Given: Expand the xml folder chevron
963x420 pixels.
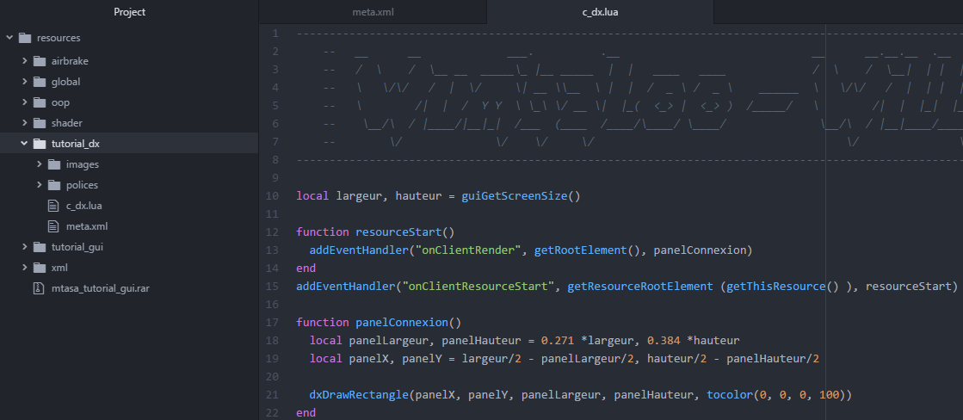Looking at the screenshot, I should (x=24, y=268).
